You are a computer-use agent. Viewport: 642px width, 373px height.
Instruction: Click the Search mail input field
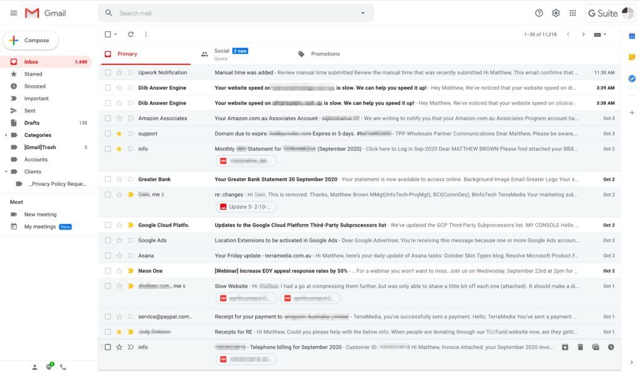coord(236,13)
